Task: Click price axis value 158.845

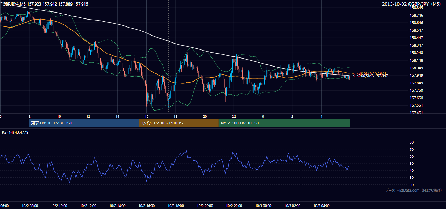Action: tap(416, 8)
